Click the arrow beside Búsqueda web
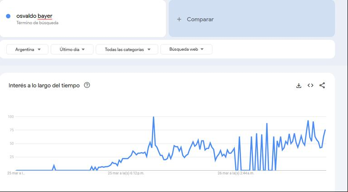 click(x=202, y=49)
